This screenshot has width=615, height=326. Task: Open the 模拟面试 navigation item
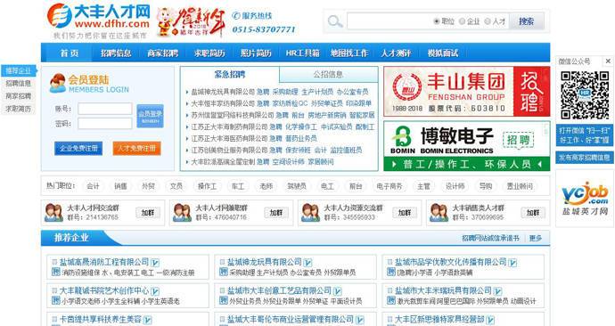(443, 53)
